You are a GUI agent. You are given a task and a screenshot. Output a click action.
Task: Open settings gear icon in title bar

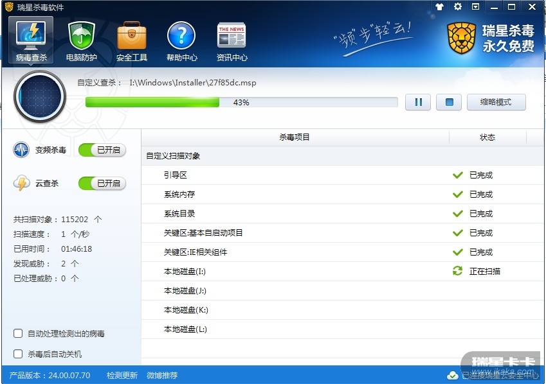(457, 6)
